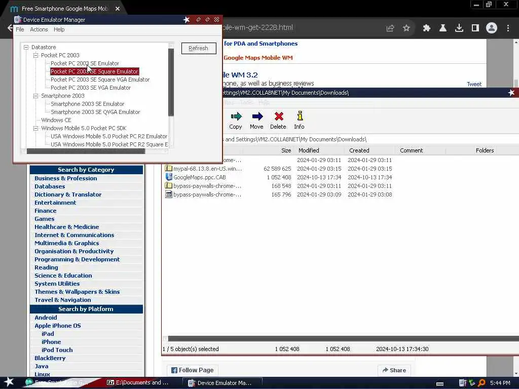The height and width of the screenshot is (389, 519).
Task: Select the Windows CE tree item
Action: [x=56, y=120]
